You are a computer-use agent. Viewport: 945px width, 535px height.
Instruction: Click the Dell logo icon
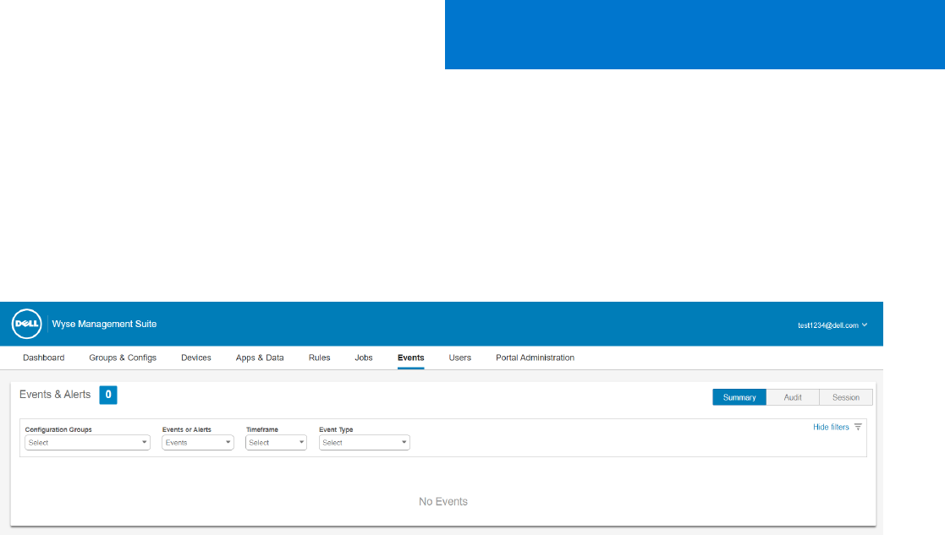(26, 324)
